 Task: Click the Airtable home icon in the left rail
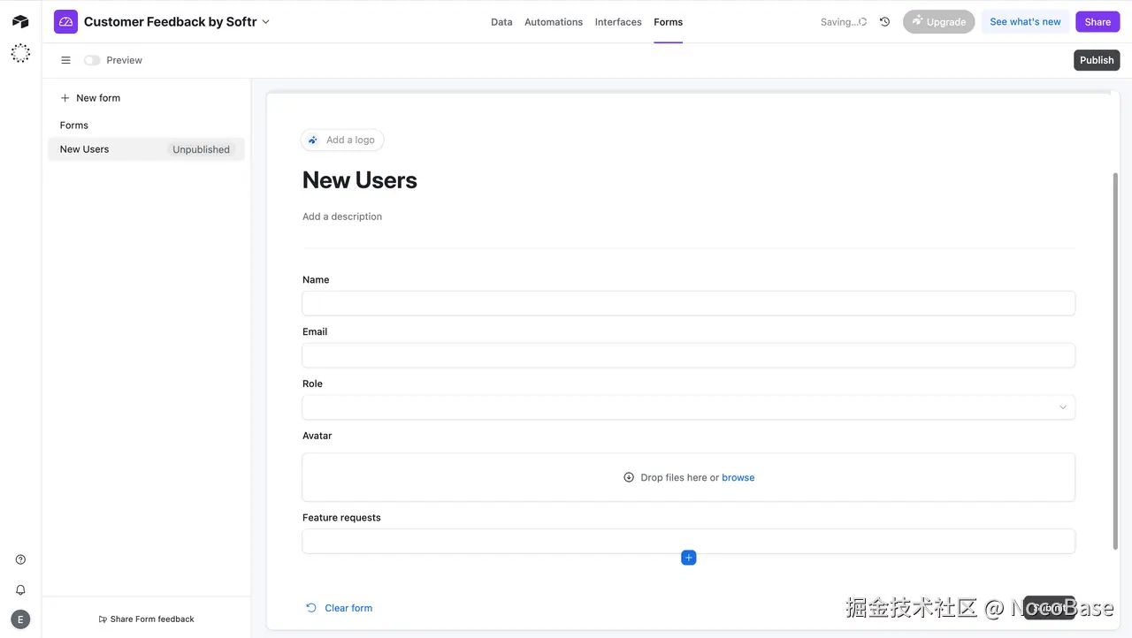click(20, 21)
